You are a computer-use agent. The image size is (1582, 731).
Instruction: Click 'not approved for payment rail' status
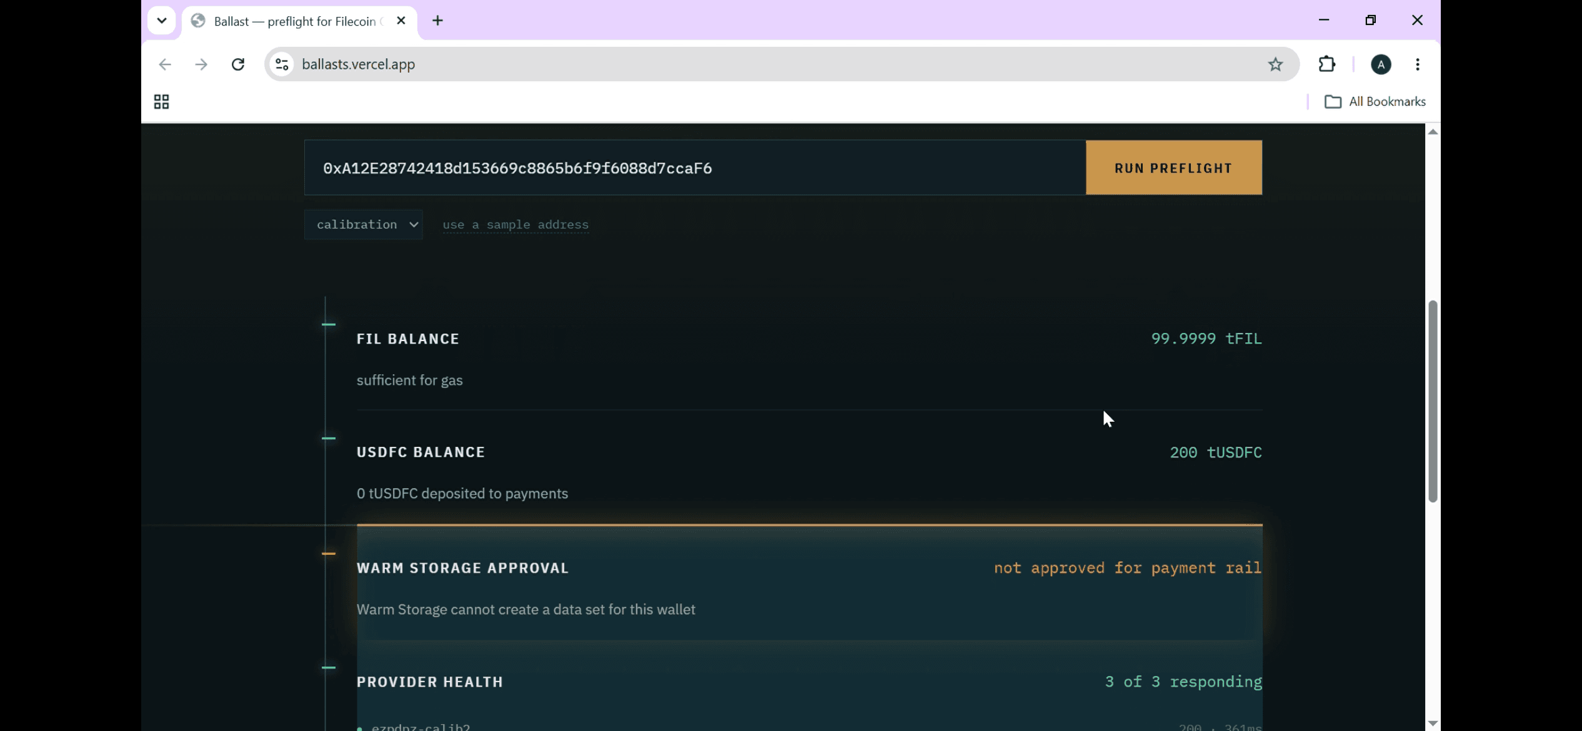[x=1128, y=568]
